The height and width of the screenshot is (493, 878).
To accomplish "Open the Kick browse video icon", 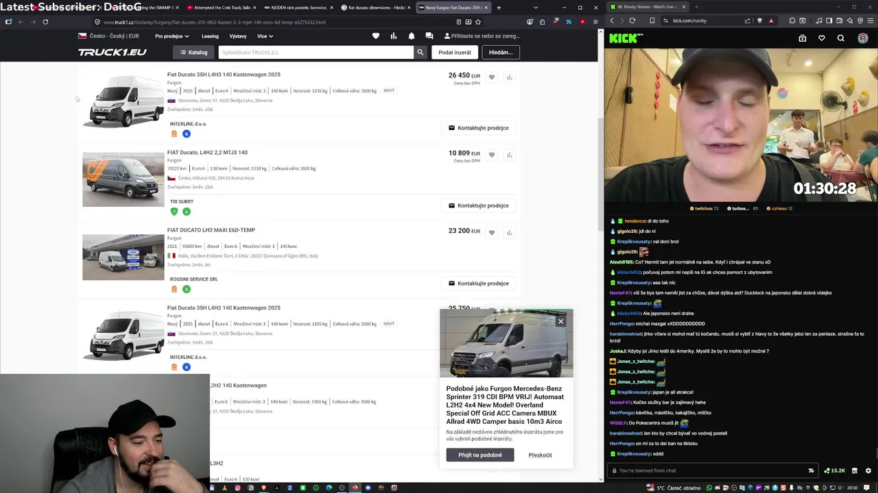I will pos(803,38).
